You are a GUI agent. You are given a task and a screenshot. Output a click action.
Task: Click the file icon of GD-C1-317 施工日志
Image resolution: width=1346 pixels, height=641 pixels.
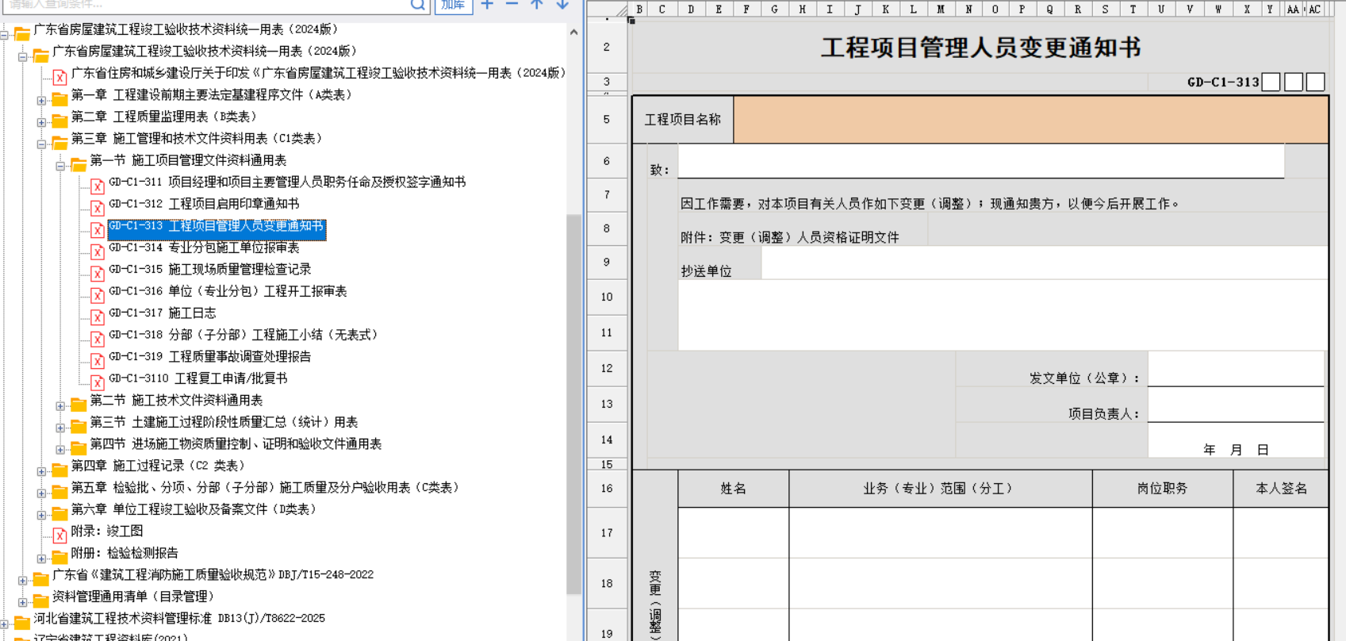pyautogui.click(x=98, y=317)
